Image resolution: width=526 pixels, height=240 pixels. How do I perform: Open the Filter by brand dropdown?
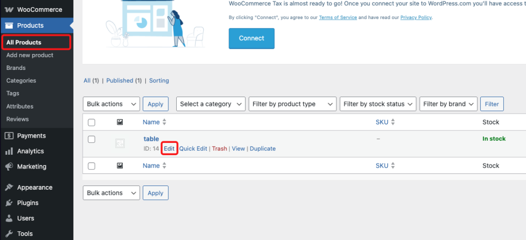[x=448, y=104]
